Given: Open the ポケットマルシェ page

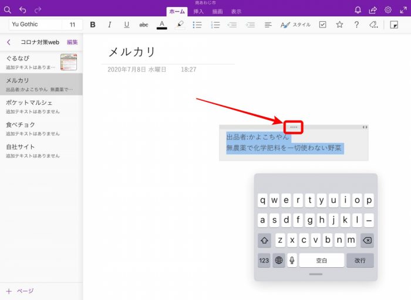Looking at the screenshot, I should coord(42,107).
